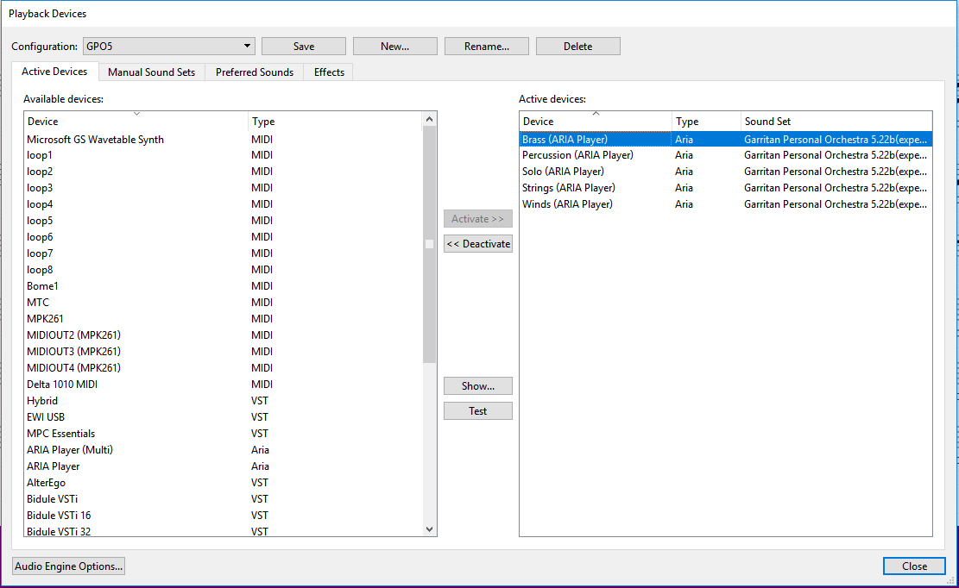Select Strings (ARIA Player) in active devices

pos(569,188)
